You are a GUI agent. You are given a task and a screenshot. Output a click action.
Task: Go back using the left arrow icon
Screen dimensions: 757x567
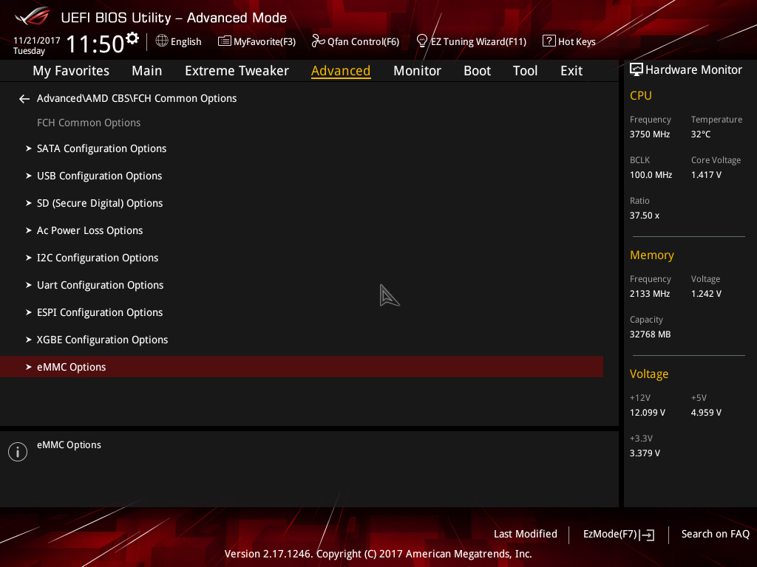point(24,99)
